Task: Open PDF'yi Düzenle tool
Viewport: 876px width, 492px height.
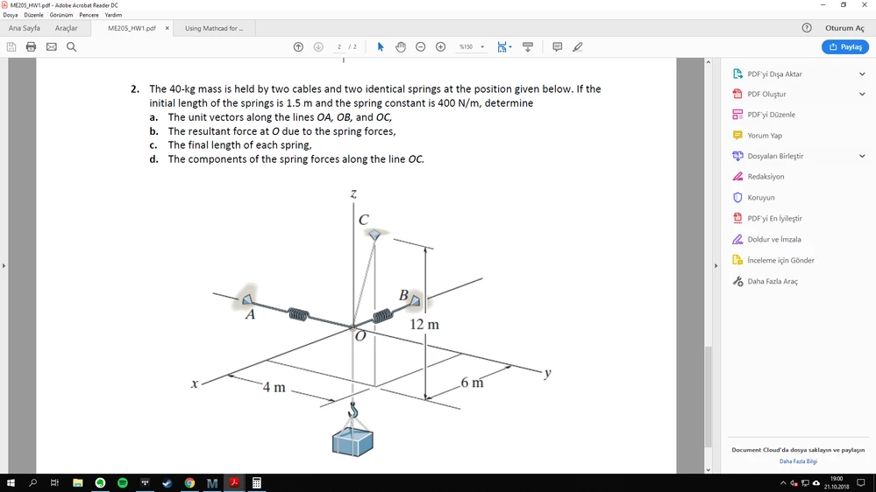Action: click(x=771, y=115)
